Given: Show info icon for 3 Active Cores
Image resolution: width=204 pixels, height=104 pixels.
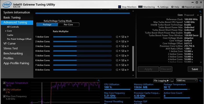Looking at the screenshot, I should point(117,46).
